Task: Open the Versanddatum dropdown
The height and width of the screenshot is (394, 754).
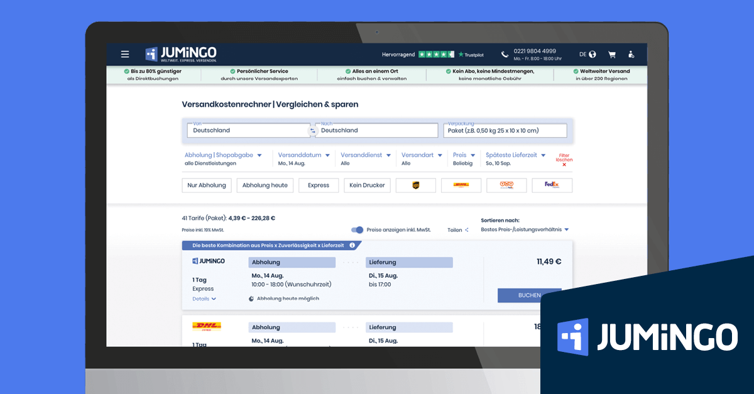Action: pos(304,155)
